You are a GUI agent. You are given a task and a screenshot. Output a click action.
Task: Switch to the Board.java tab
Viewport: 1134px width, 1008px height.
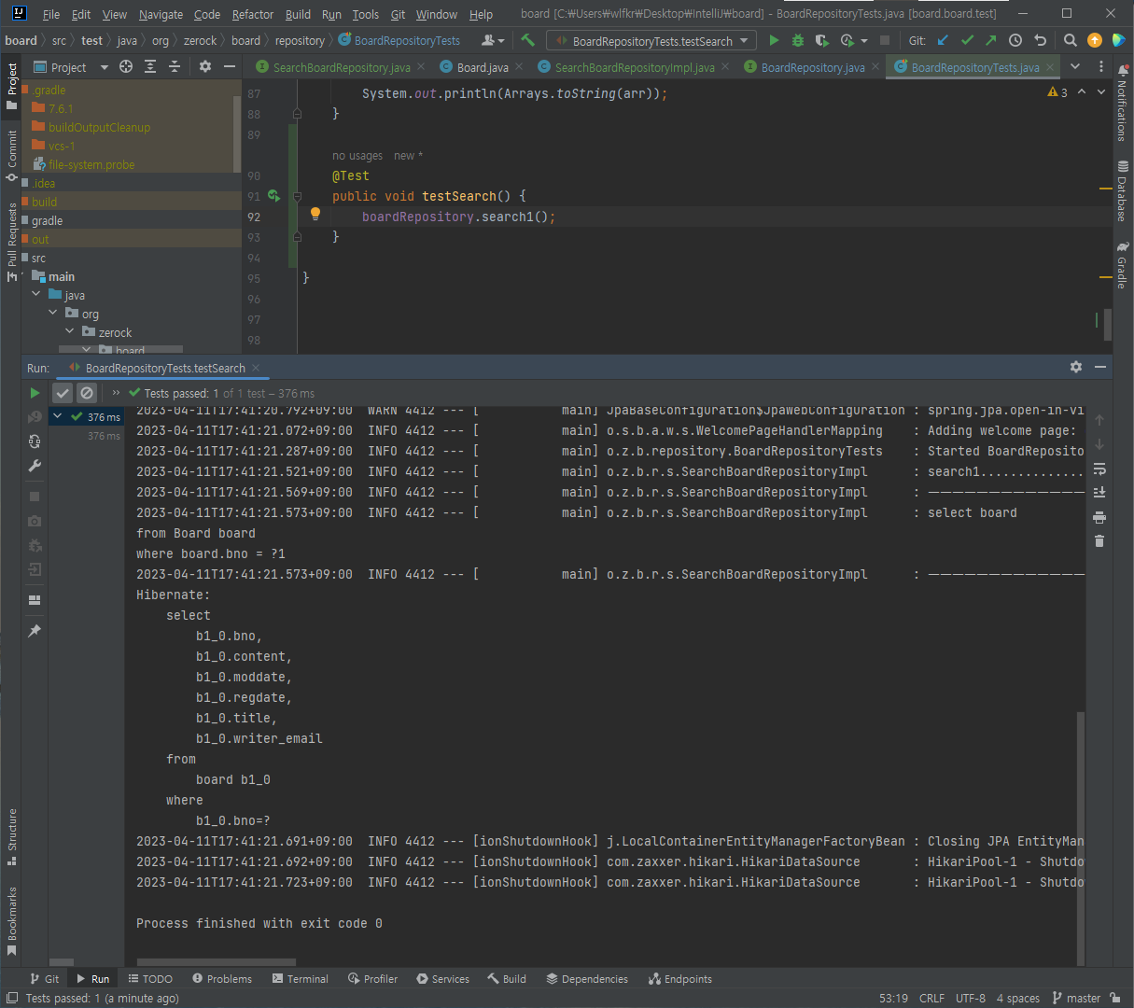(x=483, y=67)
